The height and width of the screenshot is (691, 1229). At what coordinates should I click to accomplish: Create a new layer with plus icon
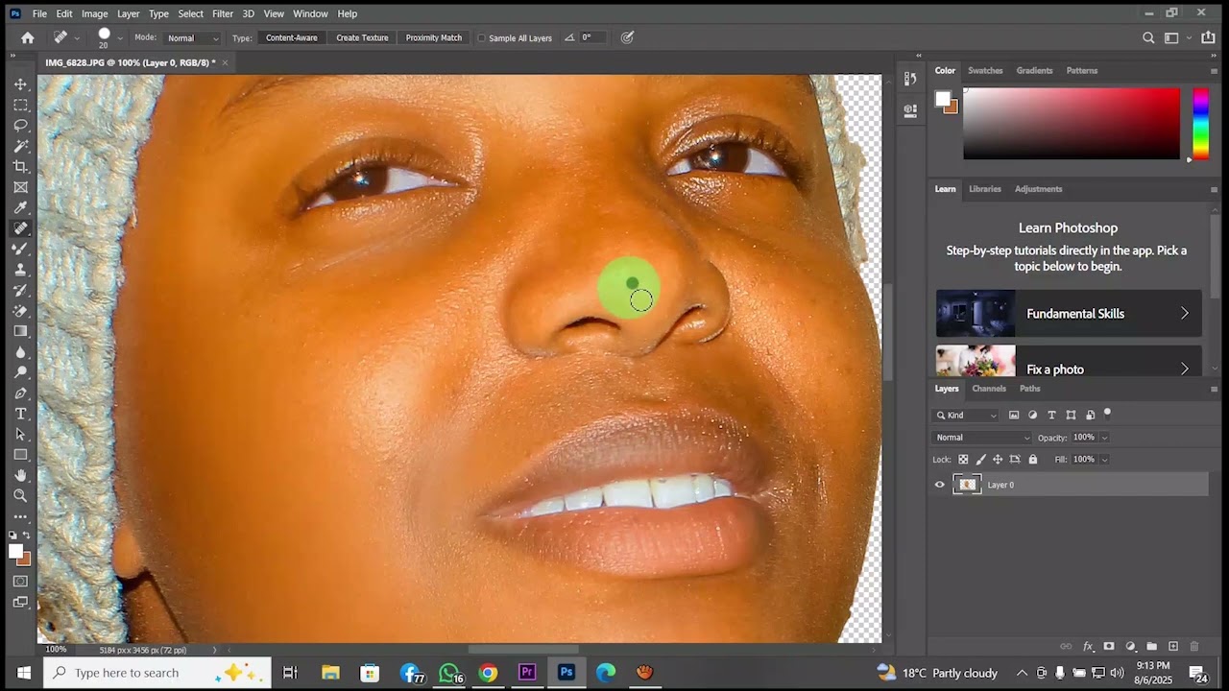(1172, 647)
